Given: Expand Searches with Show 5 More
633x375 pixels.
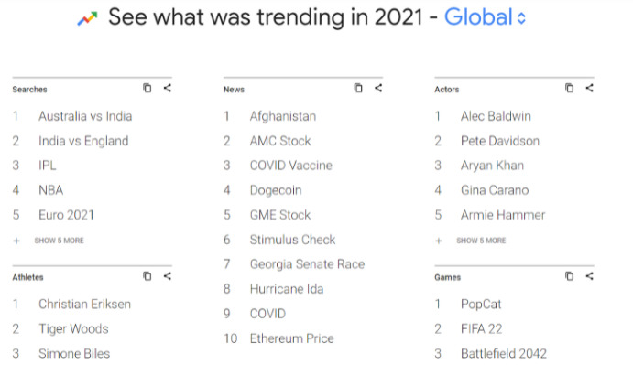Looking at the screenshot, I should pos(49,241).
